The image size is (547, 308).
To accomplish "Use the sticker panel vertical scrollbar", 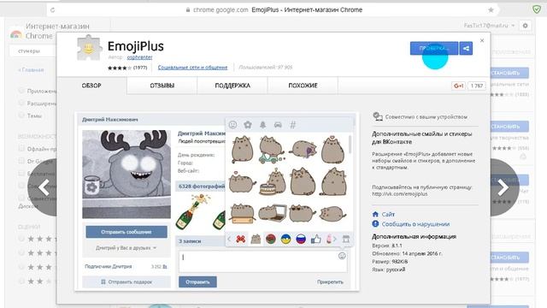I will tap(350, 145).
